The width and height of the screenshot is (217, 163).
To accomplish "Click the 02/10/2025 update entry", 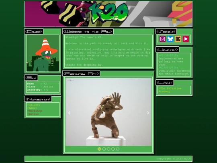I will click(171, 60).
